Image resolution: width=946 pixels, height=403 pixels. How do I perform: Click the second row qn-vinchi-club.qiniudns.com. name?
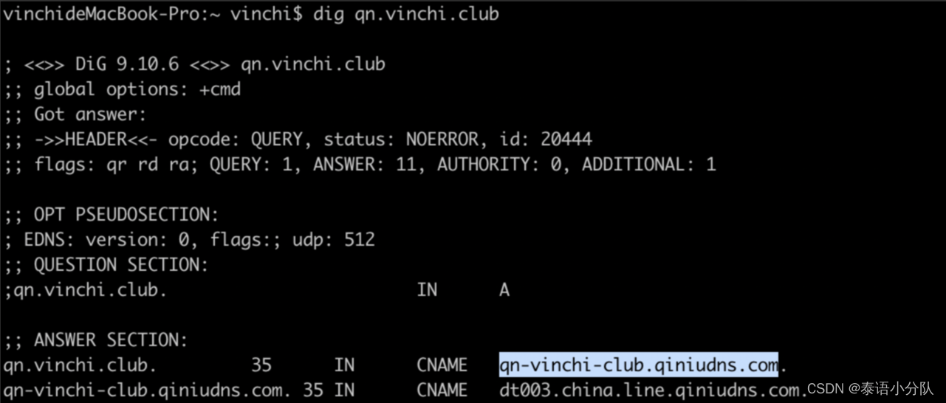coord(147,390)
